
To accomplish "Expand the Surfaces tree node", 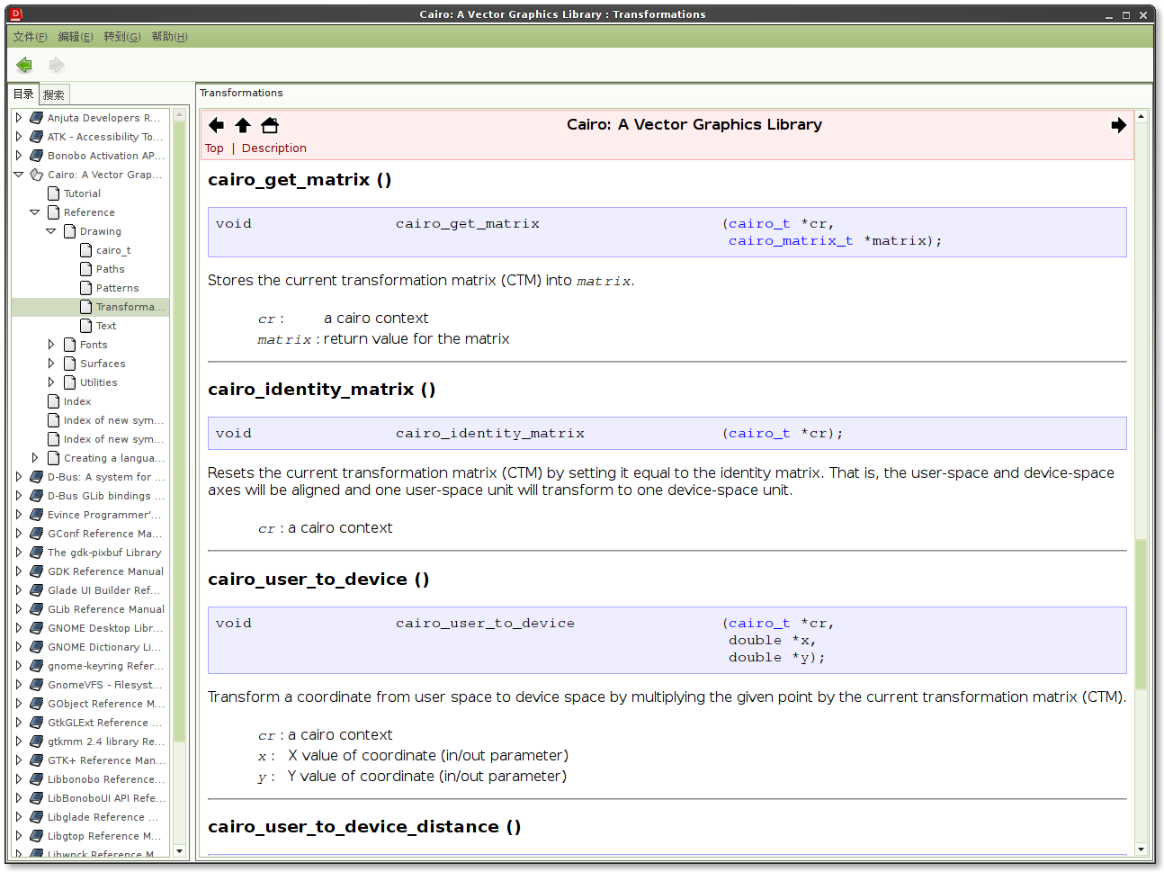I will coord(51,364).
